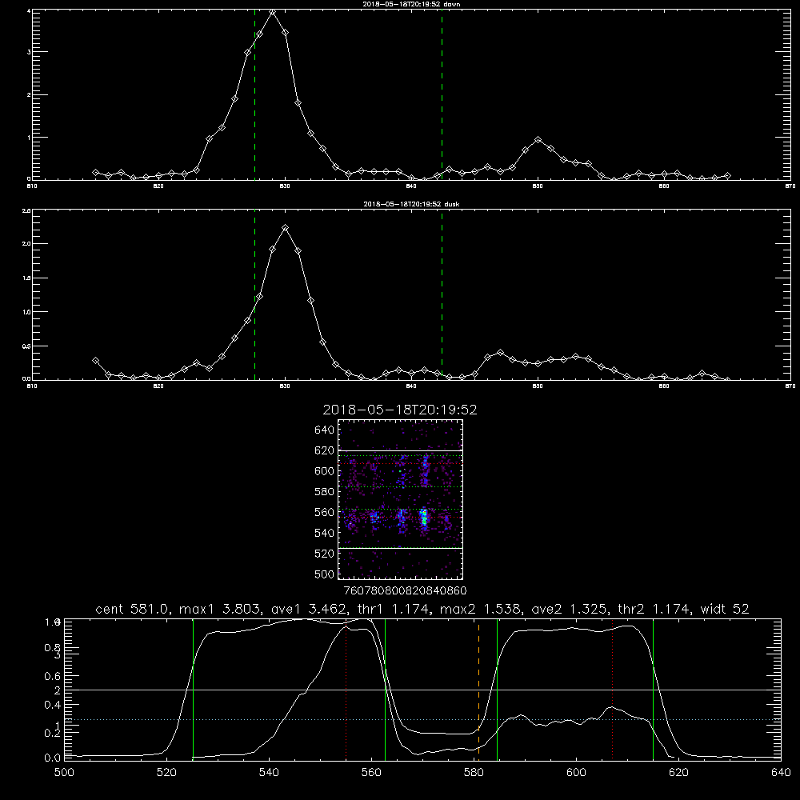The height and width of the screenshot is (800, 800).
Task: Click y-axis label 560 of the spectral image
Action: (x=325, y=512)
